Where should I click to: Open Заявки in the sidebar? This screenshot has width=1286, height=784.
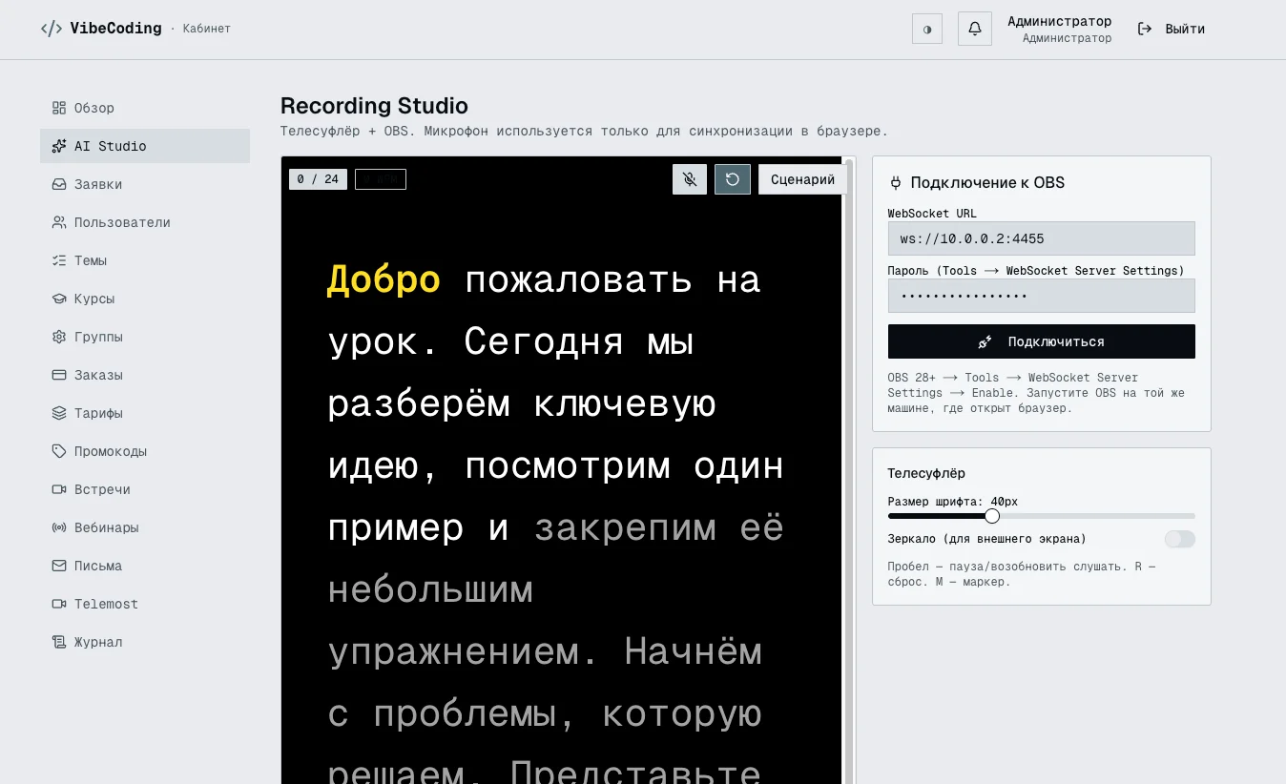[x=145, y=184]
